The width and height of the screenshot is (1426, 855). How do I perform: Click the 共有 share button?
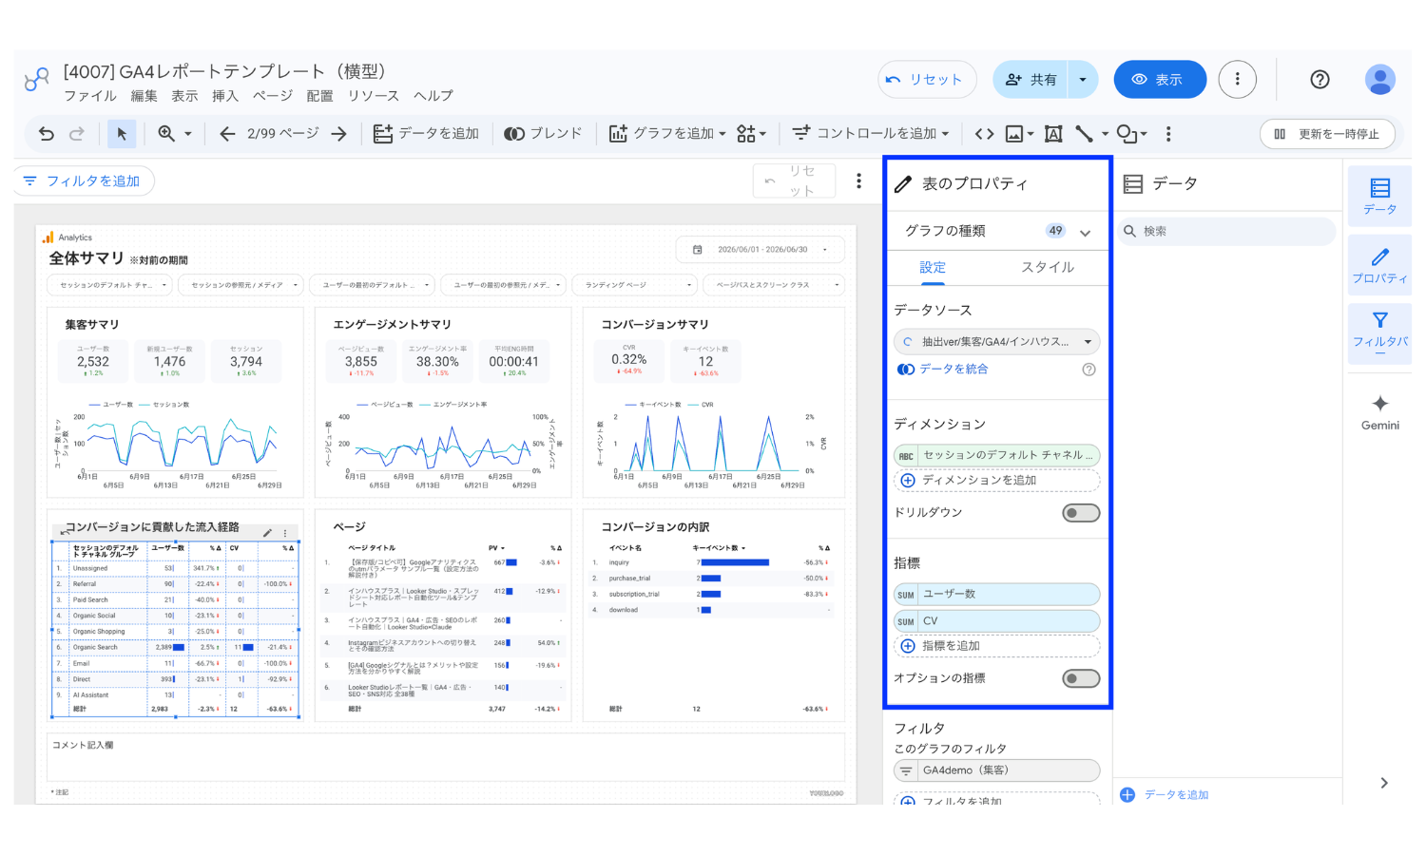point(1031,80)
